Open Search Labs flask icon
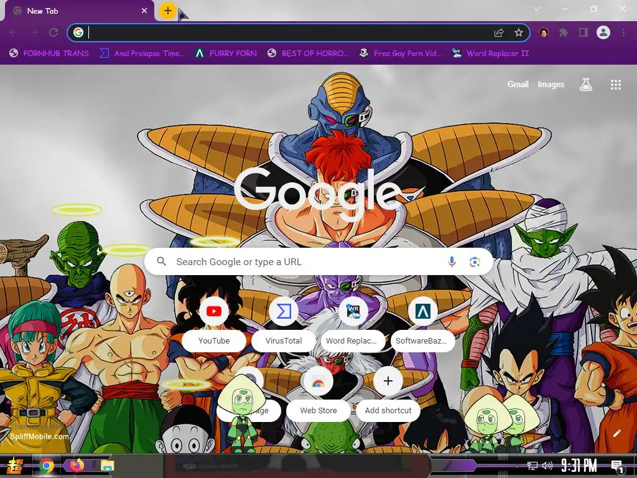The image size is (637, 478). 585,85
